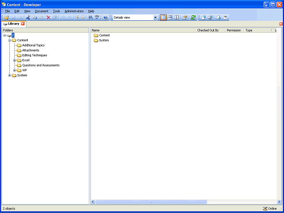Click the Check Out document icon

click(219, 18)
